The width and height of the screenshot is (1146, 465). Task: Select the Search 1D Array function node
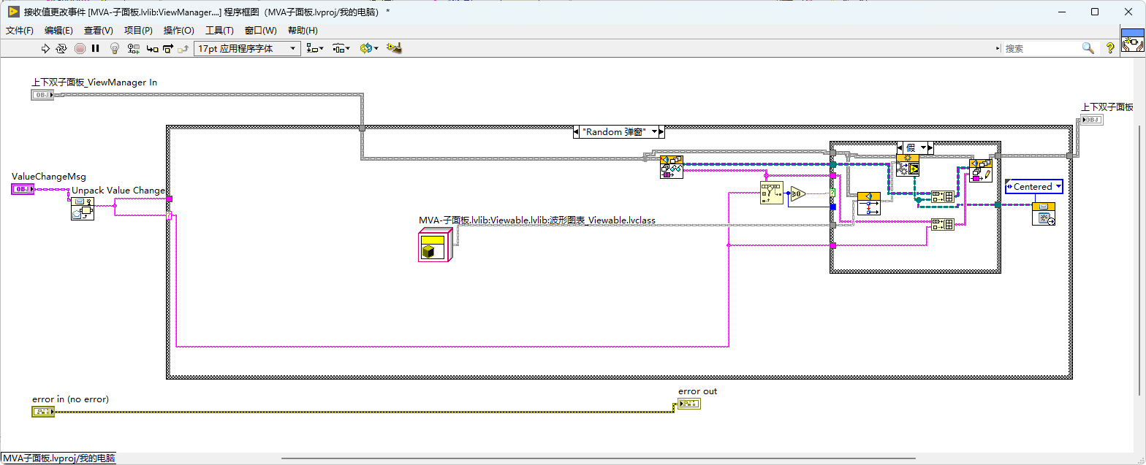771,193
